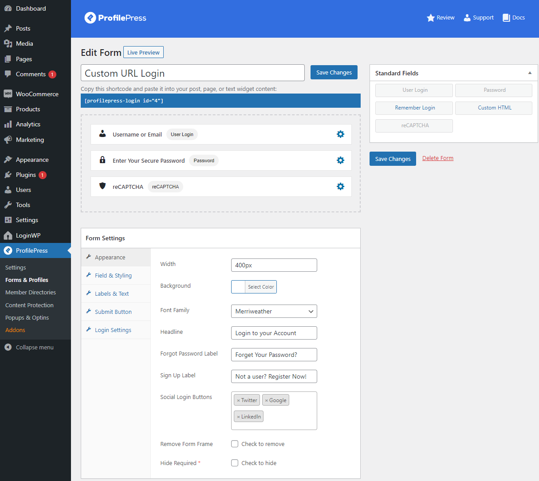This screenshot has width=539, height=481.
Task: Open settings gear for Username or Email field
Action: click(x=340, y=134)
